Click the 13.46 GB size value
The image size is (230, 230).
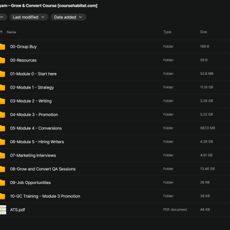pos(208,169)
